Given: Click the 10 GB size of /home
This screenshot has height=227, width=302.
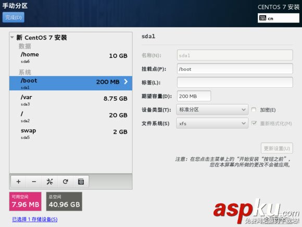Looking at the screenshot, I should point(118,56).
